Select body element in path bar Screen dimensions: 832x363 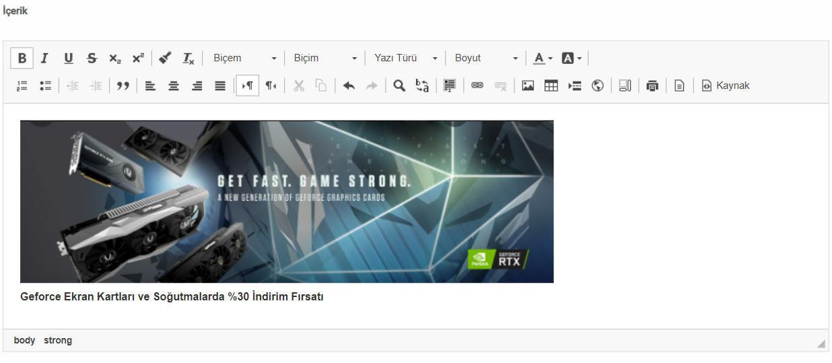(24, 340)
